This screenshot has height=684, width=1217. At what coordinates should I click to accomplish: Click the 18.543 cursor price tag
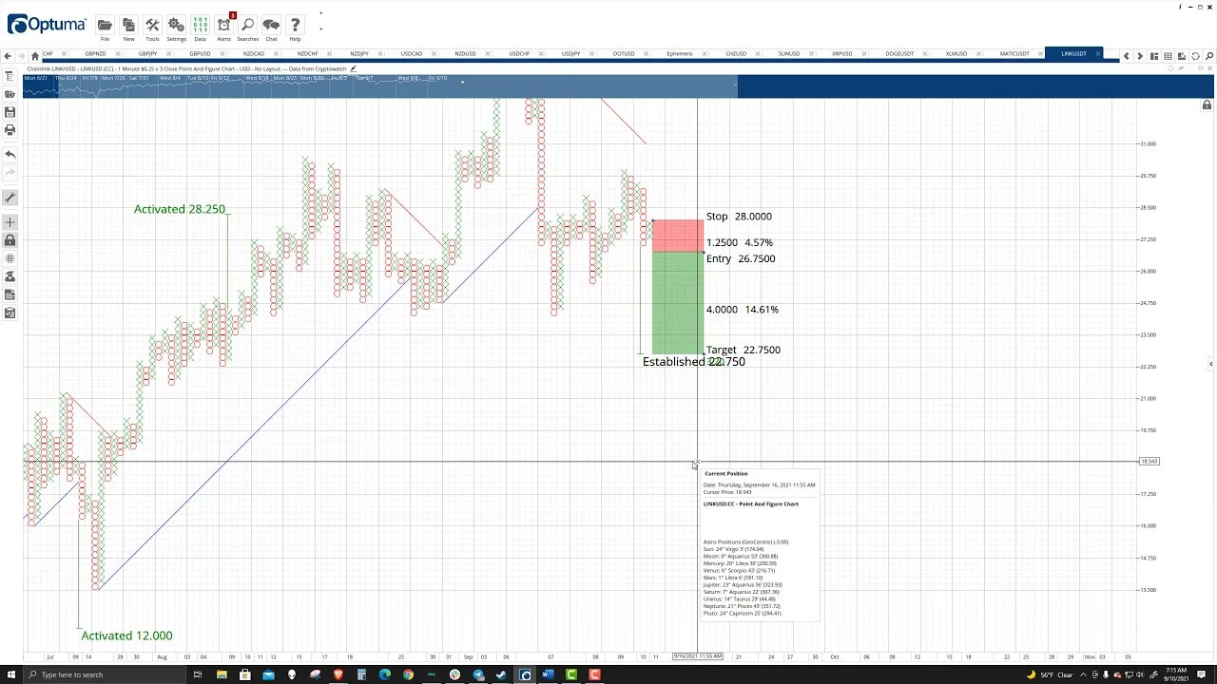tap(1149, 462)
